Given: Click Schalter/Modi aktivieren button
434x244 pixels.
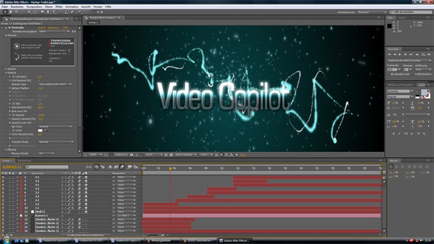Looking at the screenshot, I should point(85,235).
